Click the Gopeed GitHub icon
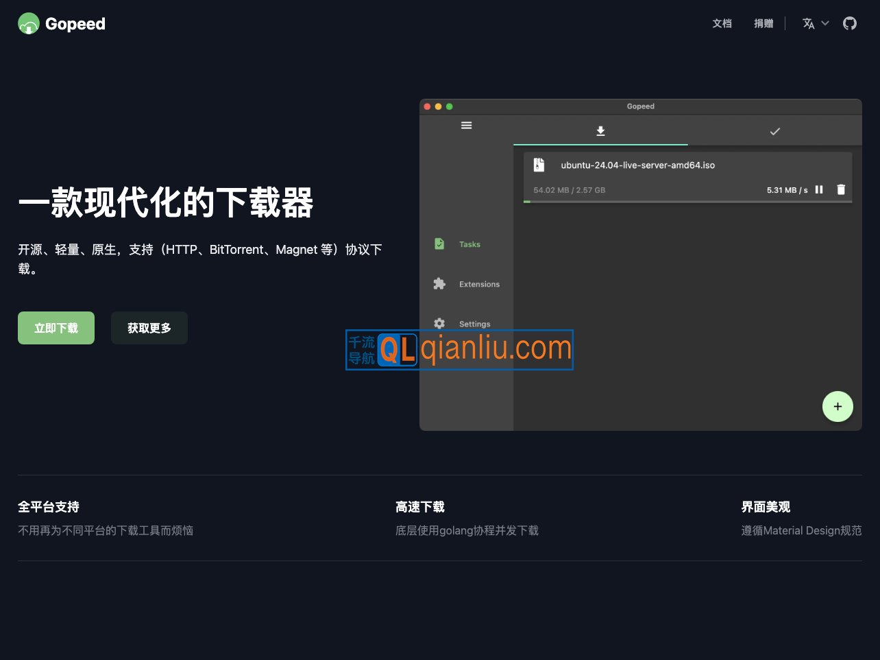 pos(850,23)
